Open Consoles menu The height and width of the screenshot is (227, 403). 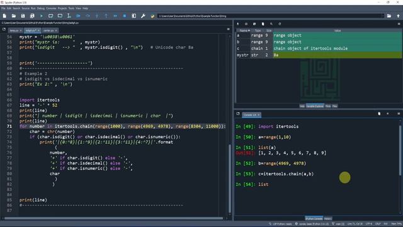pyautogui.click(x=51, y=8)
